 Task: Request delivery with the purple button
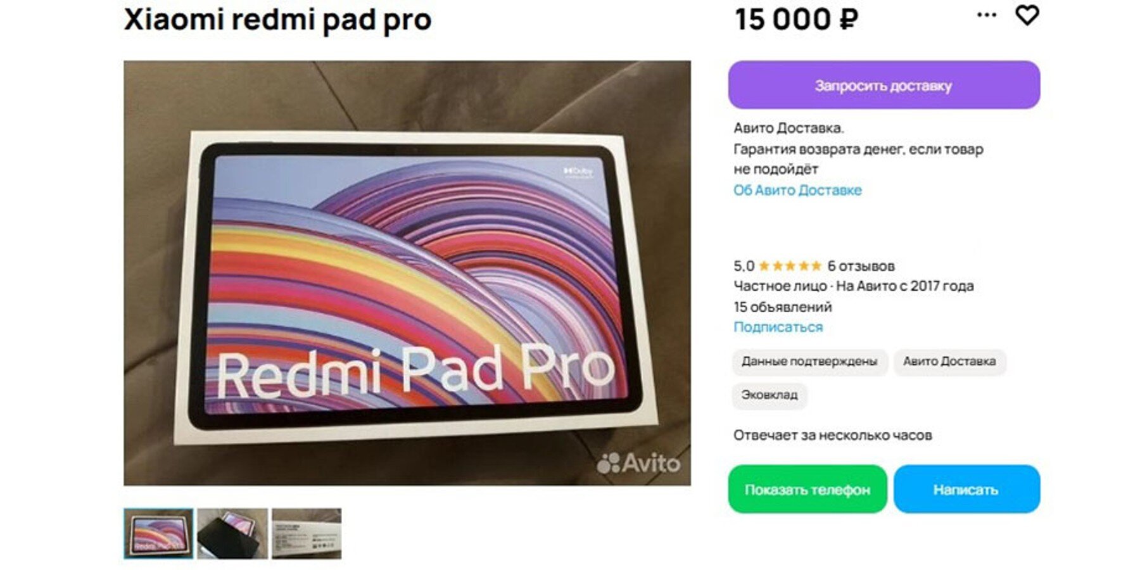coord(883,85)
